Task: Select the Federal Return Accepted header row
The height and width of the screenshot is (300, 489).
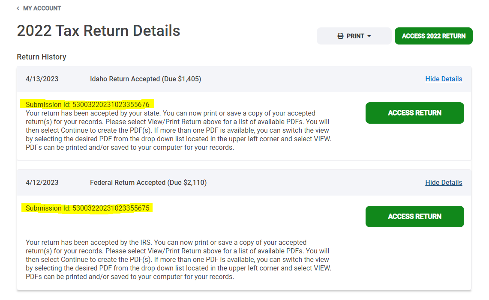Action: pyautogui.click(x=244, y=183)
